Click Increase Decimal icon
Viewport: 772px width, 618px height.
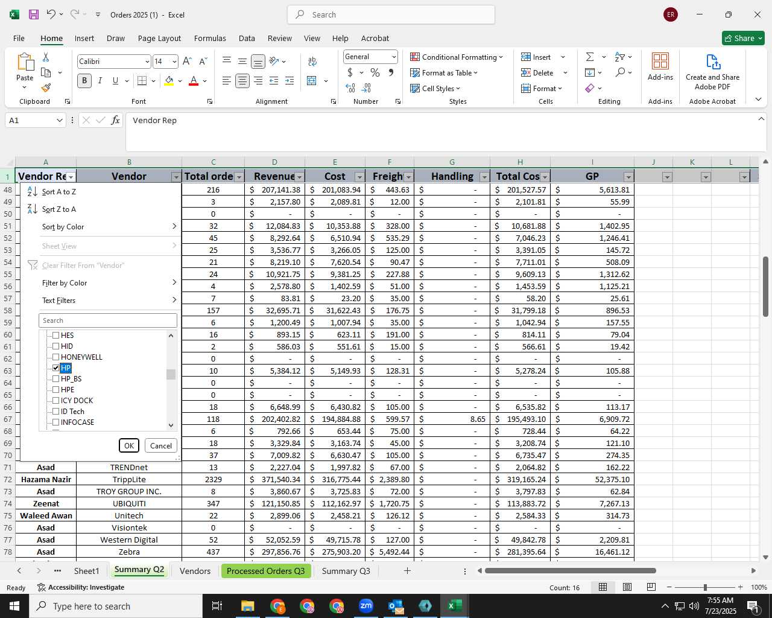350,88
